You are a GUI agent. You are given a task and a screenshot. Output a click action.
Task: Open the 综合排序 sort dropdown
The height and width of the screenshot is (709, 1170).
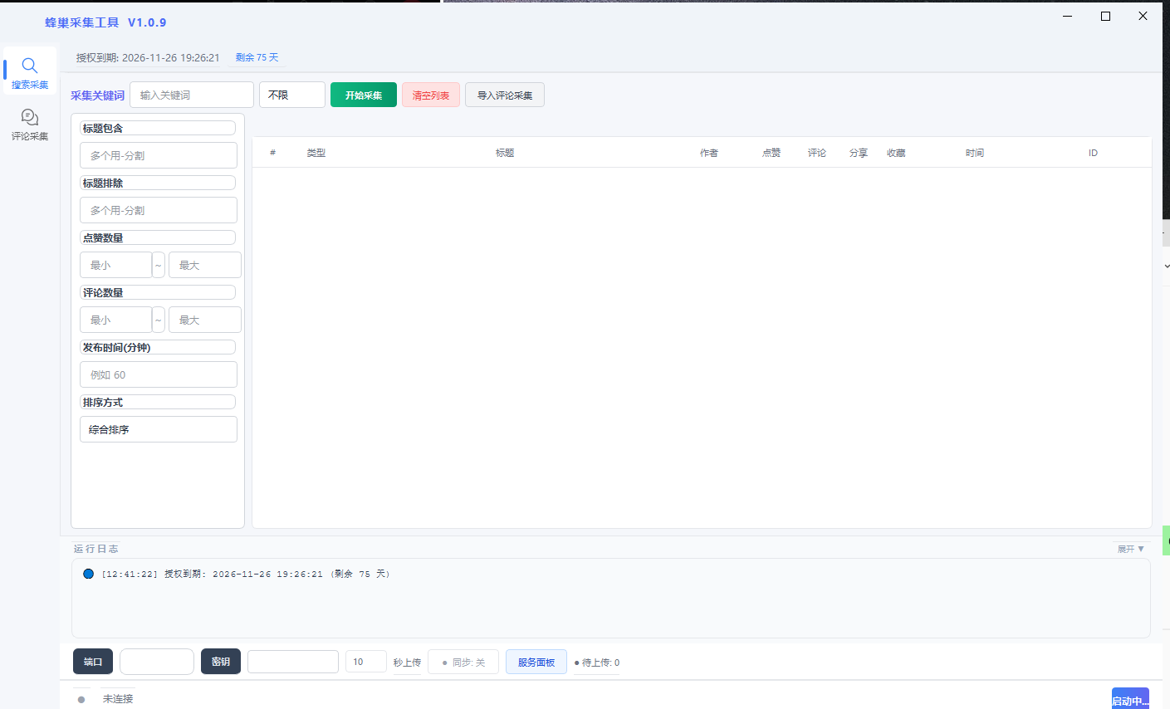click(159, 429)
